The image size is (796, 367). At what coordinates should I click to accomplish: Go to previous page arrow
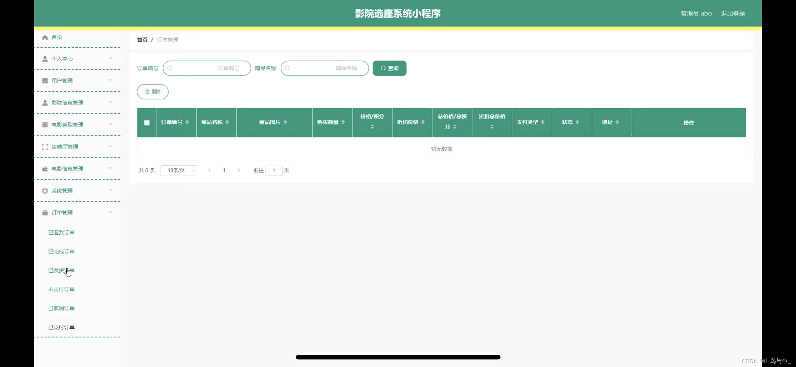tap(209, 170)
